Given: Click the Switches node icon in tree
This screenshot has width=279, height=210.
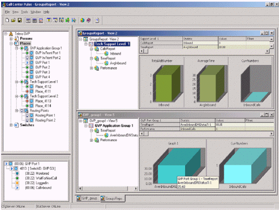Looking at the screenshot, I should point(17,125).
